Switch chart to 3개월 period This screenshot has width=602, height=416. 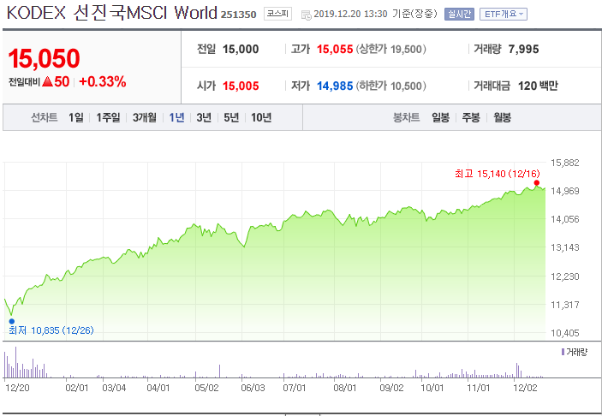[145, 117]
